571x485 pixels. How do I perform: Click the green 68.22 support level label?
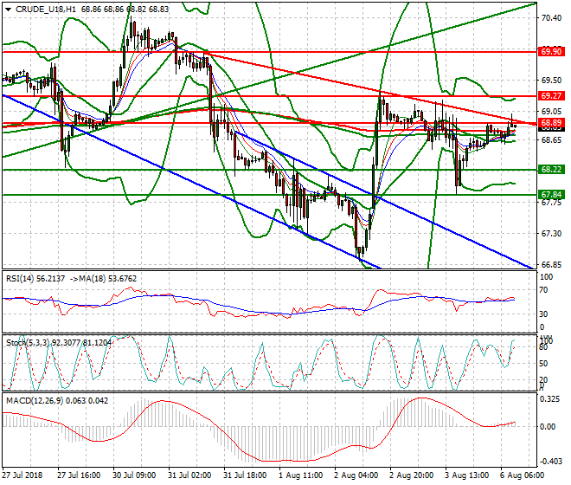tap(551, 170)
